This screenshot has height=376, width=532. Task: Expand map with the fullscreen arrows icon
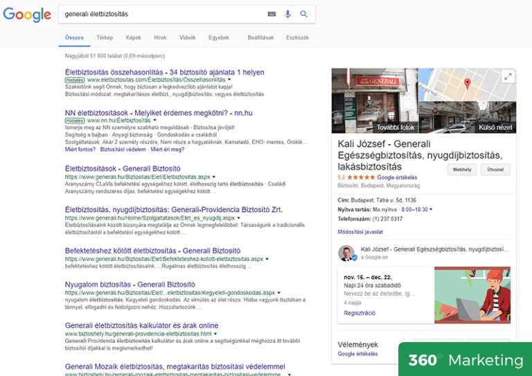(508, 77)
